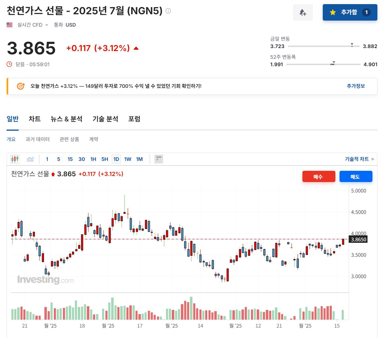Click the US flag icon
Image resolution: width=384 pixels, height=338 pixels.
point(9,24)
